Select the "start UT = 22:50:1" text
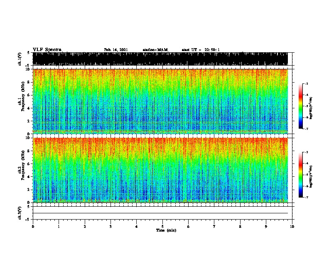The width and height of the screenshot is (329, 254). tap(201, 50)
